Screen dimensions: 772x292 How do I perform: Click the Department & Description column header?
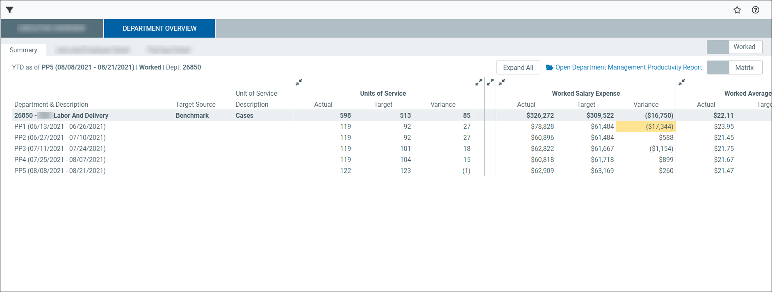51,105
